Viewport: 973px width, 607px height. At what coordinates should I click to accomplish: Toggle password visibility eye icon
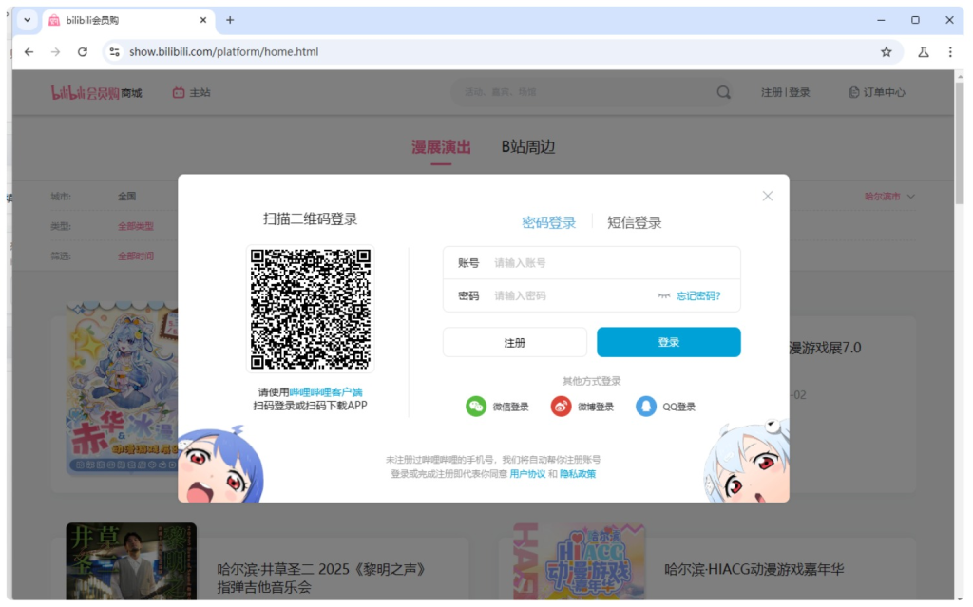[x=663, y=296]
